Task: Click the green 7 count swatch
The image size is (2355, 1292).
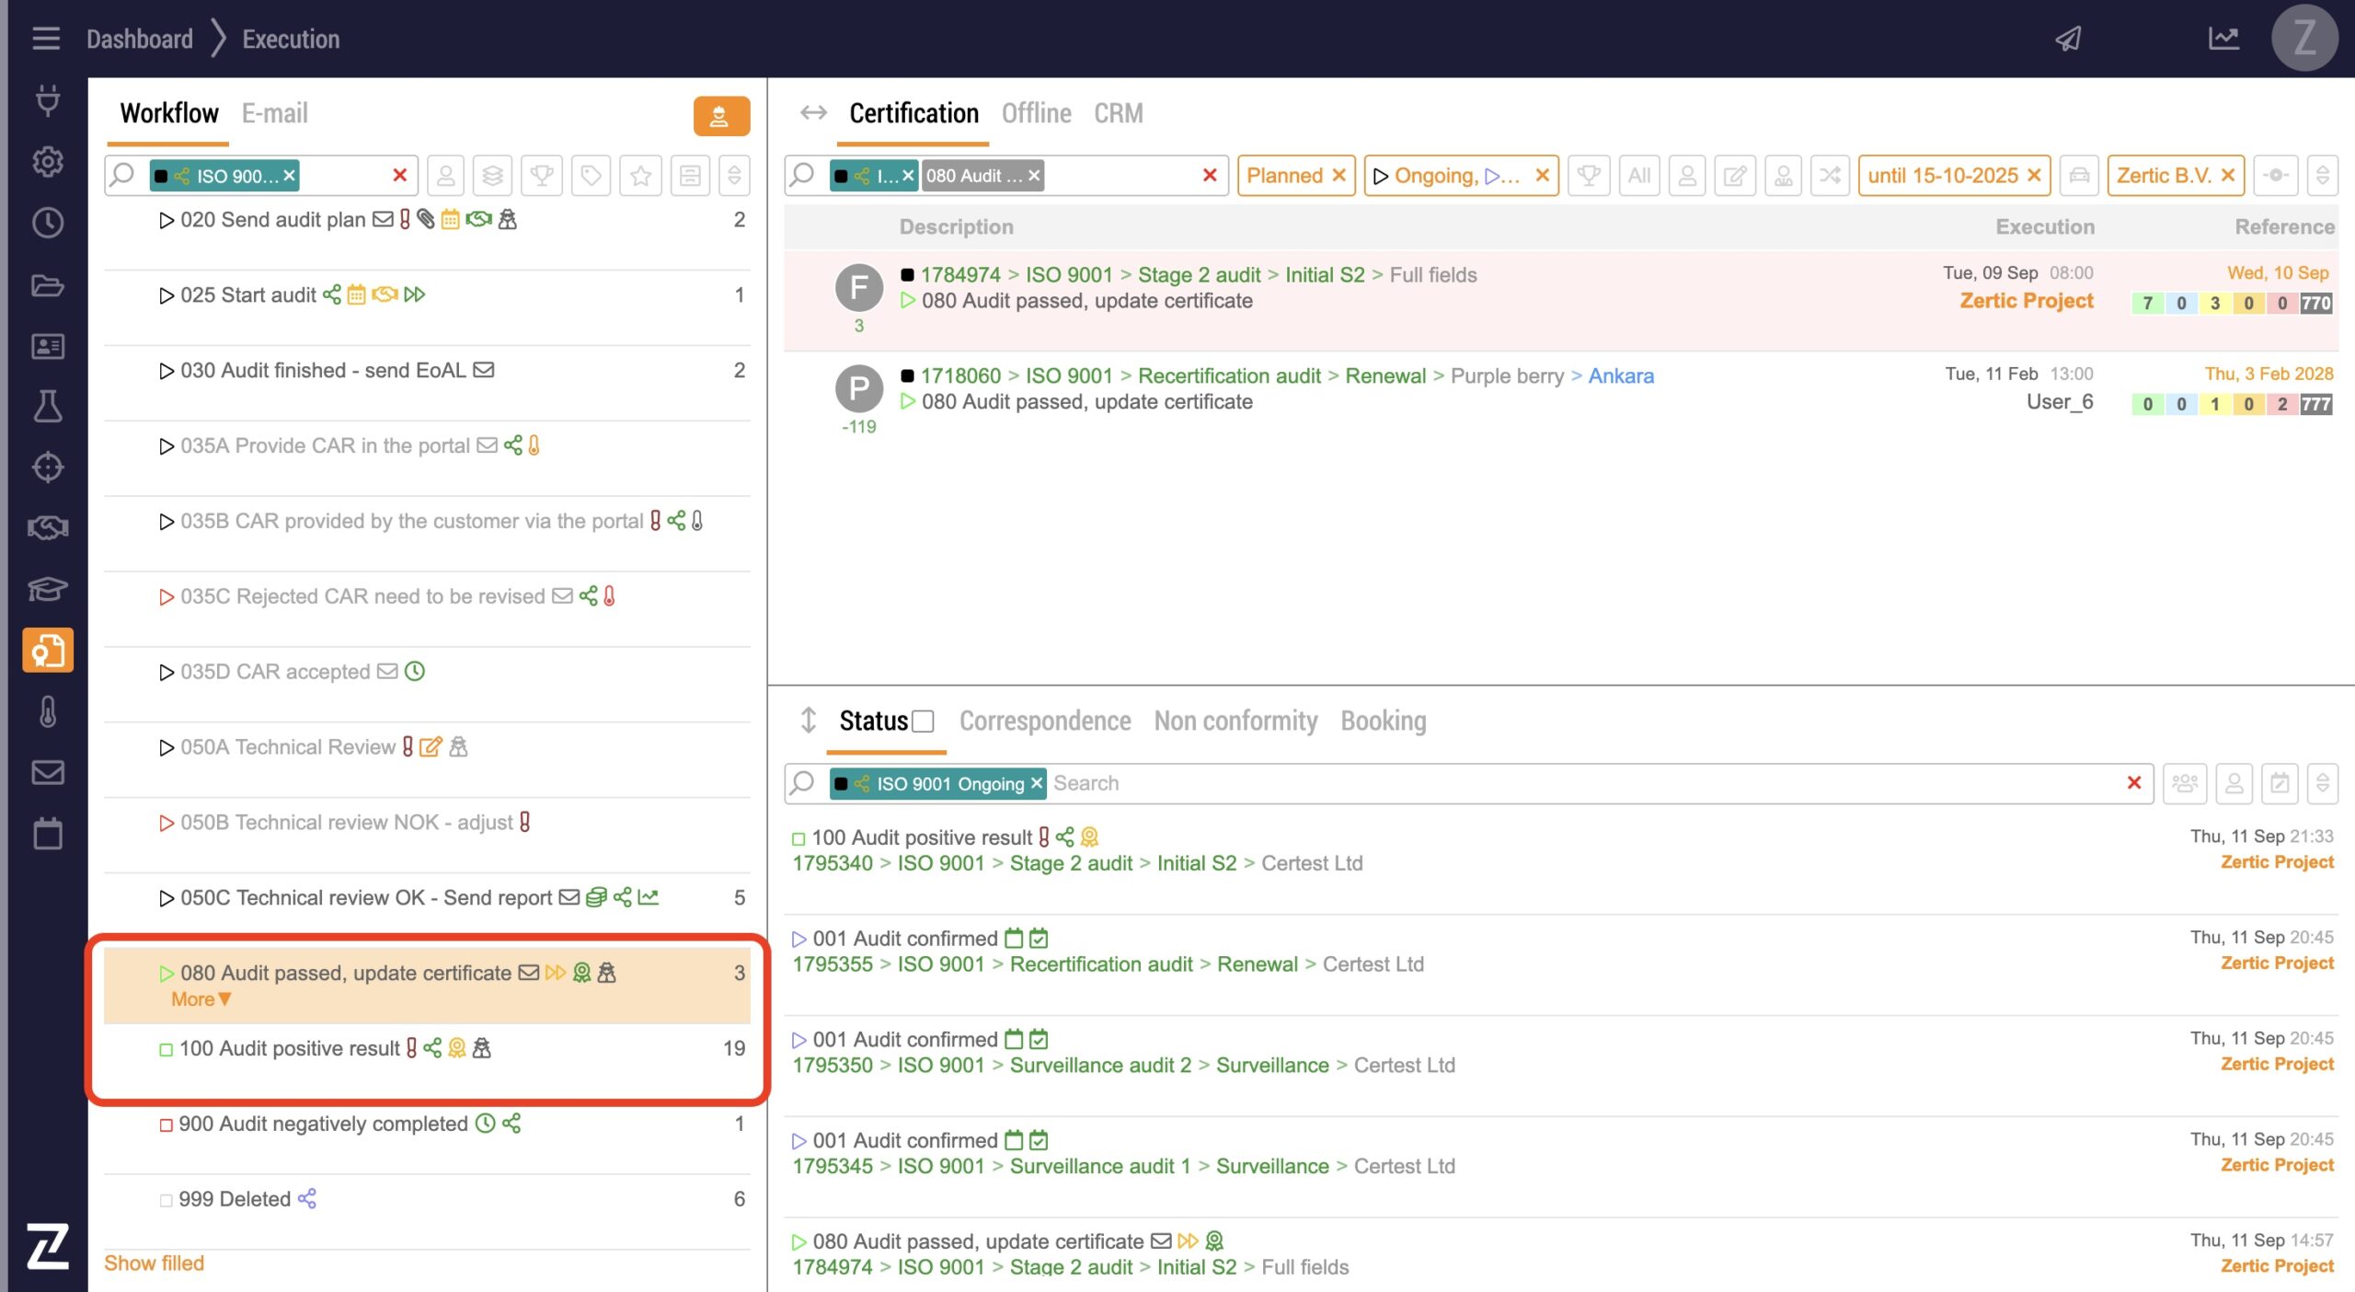Action: point(2147,304)
